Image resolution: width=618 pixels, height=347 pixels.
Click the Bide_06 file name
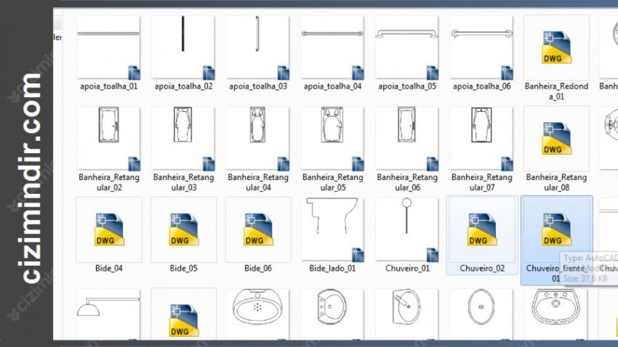click(x=258, y=268)
